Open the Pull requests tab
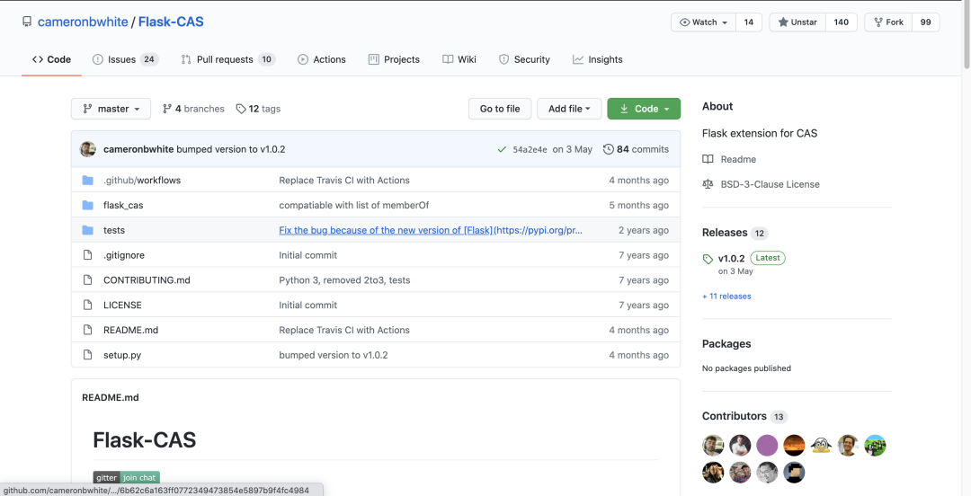The image size is (971, 496). 227,59
